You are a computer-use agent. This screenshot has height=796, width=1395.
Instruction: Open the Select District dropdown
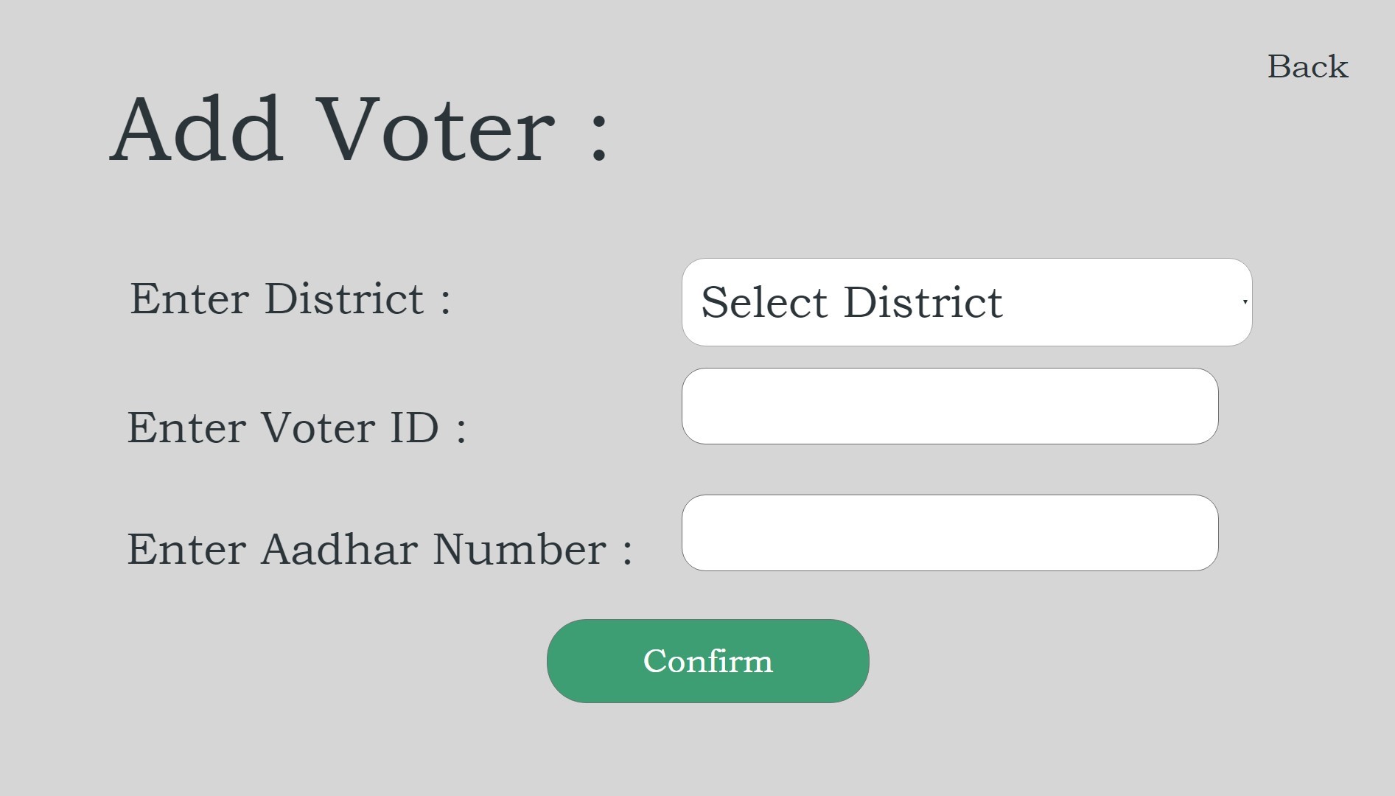967,302
